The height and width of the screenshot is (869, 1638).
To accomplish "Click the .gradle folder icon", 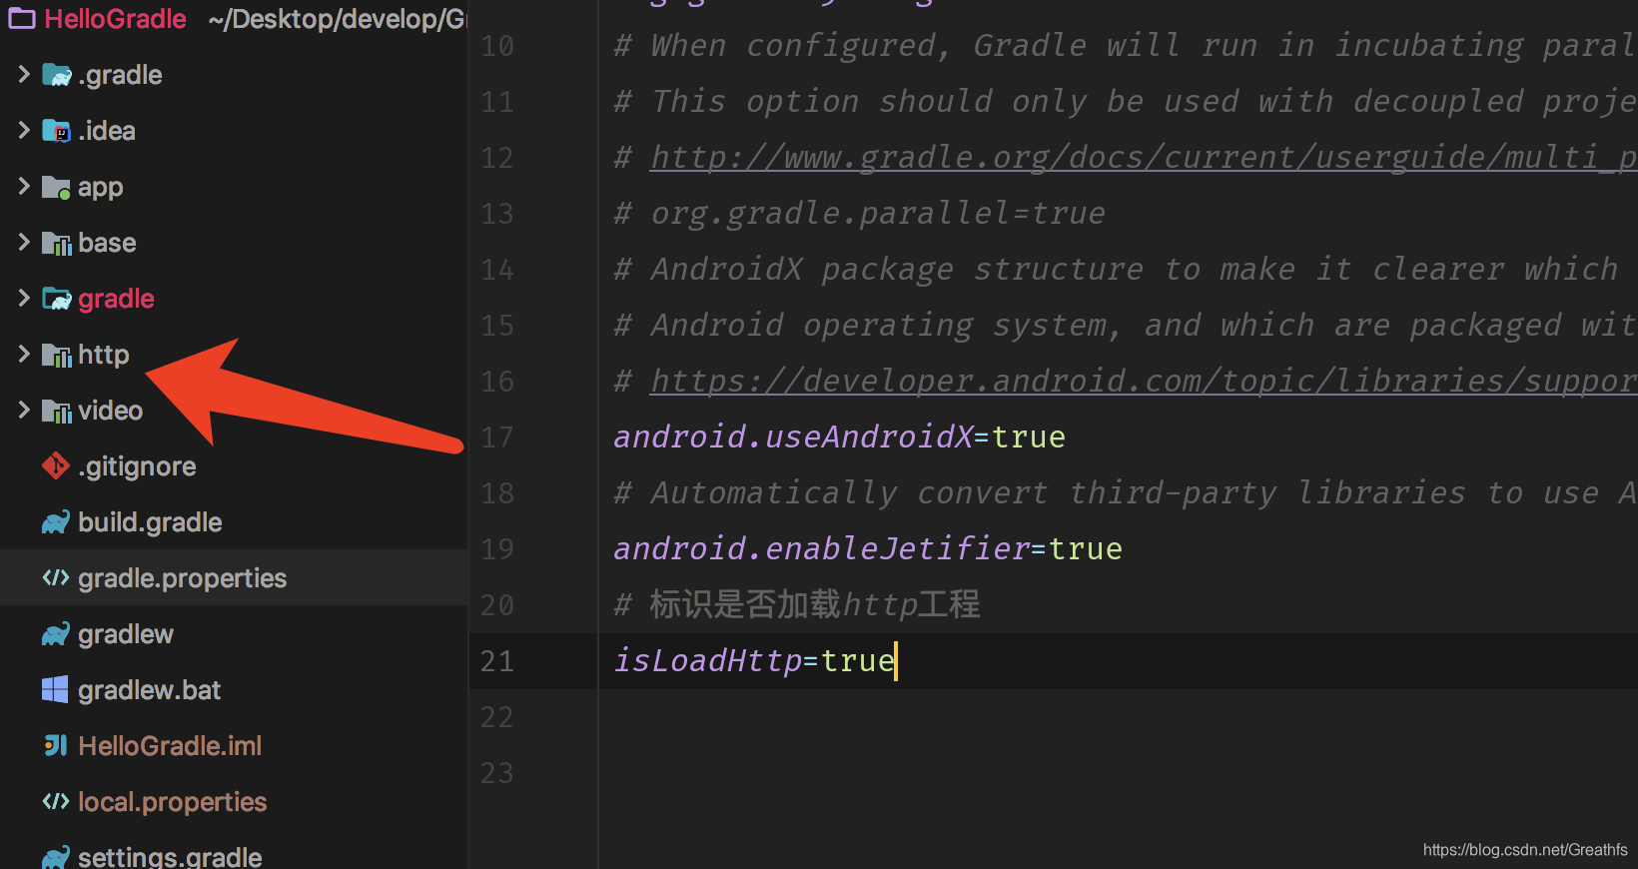I will point(57,75).
